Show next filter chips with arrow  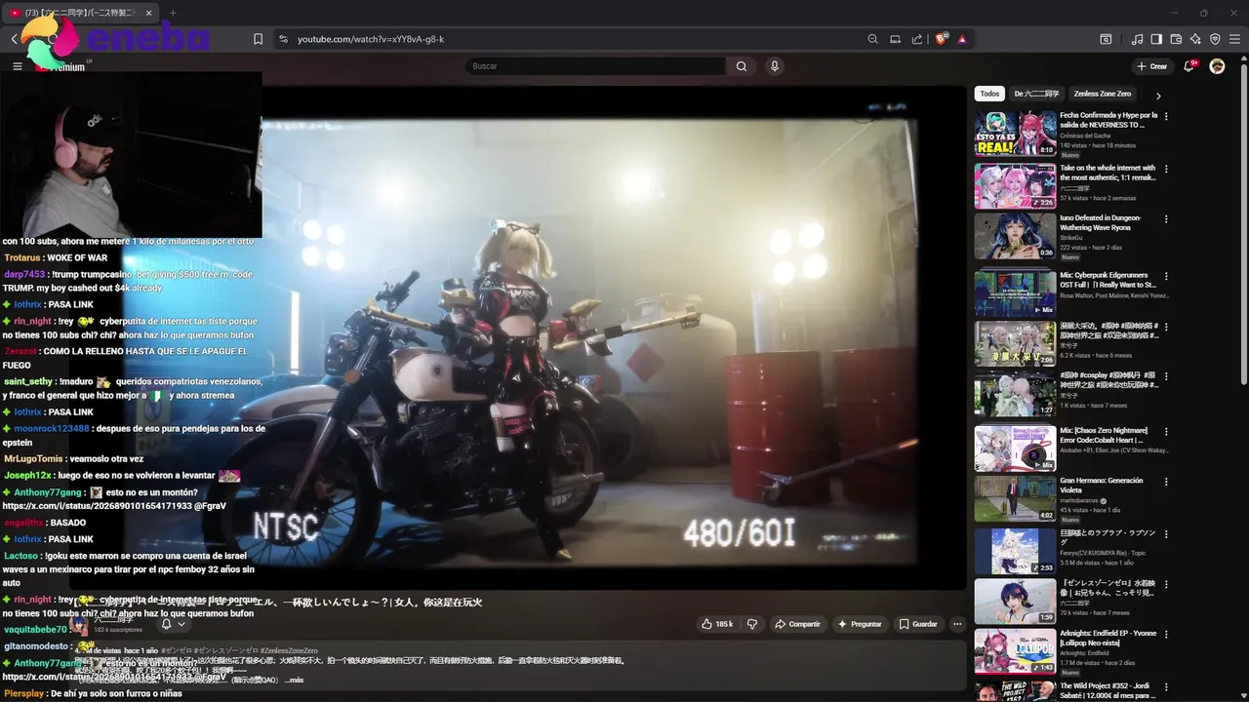click(1158, 96)
